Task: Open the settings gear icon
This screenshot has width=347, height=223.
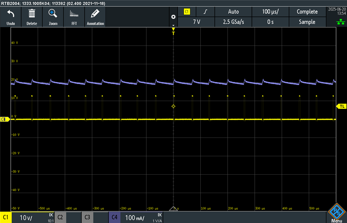Action: click(173, 17)
